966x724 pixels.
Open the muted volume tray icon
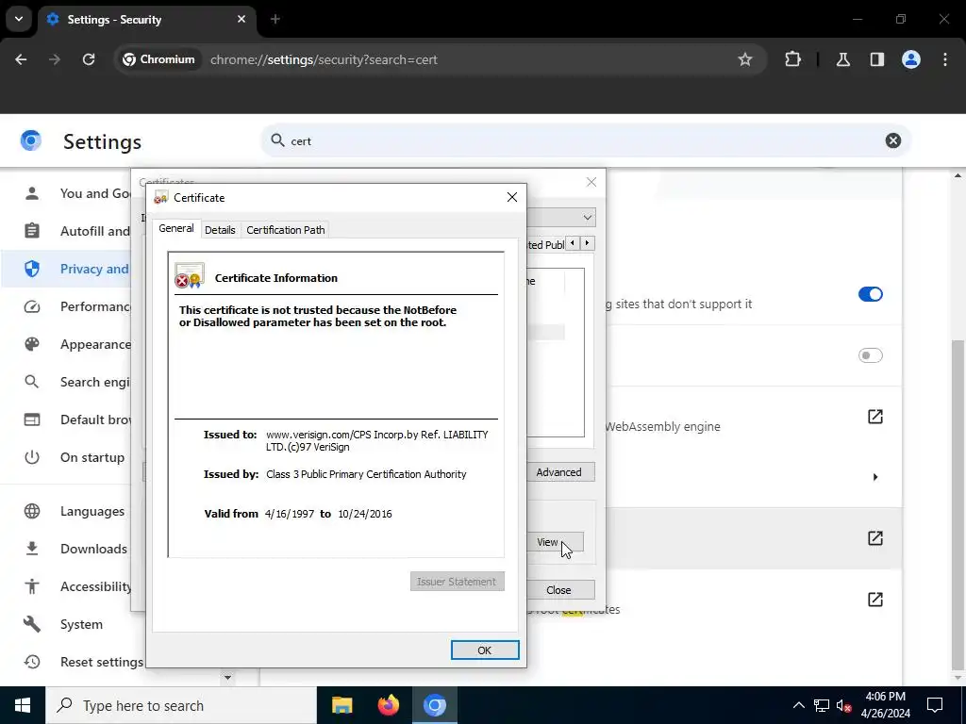click(x=843, y=705)
